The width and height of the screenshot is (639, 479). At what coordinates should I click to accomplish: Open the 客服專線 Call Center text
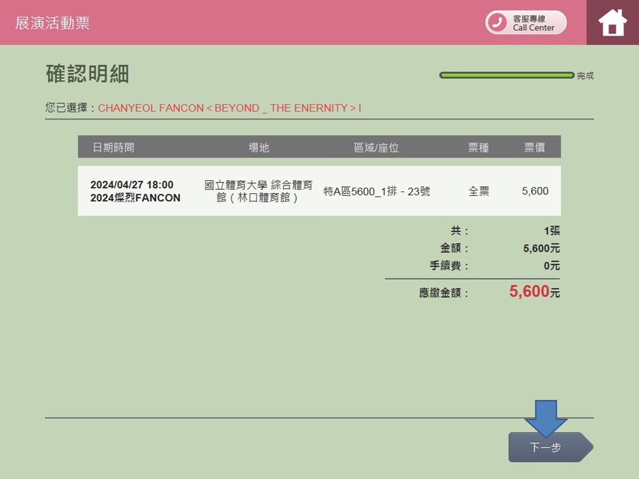coord(533,23)
